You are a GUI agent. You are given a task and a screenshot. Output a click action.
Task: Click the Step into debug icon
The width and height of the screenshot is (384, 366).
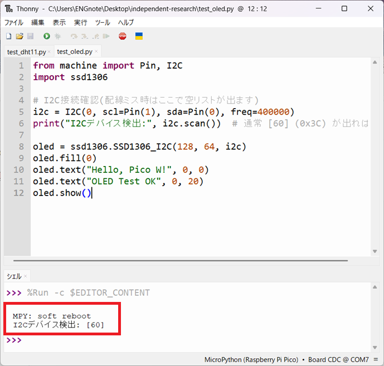coord(85,36)
